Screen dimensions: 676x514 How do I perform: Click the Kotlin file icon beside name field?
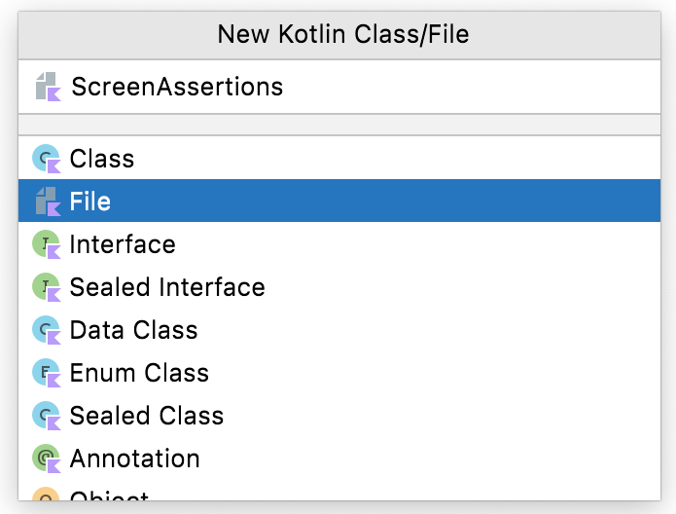47,87
